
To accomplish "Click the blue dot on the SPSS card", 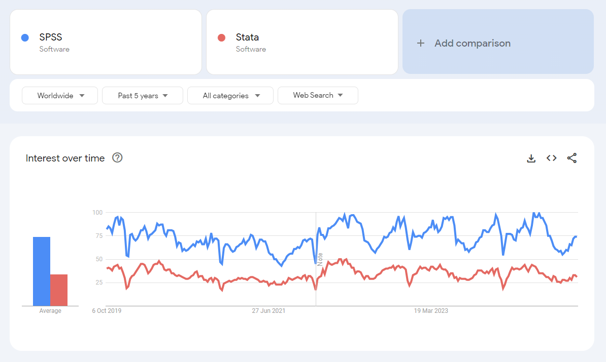I will [26, 37].
